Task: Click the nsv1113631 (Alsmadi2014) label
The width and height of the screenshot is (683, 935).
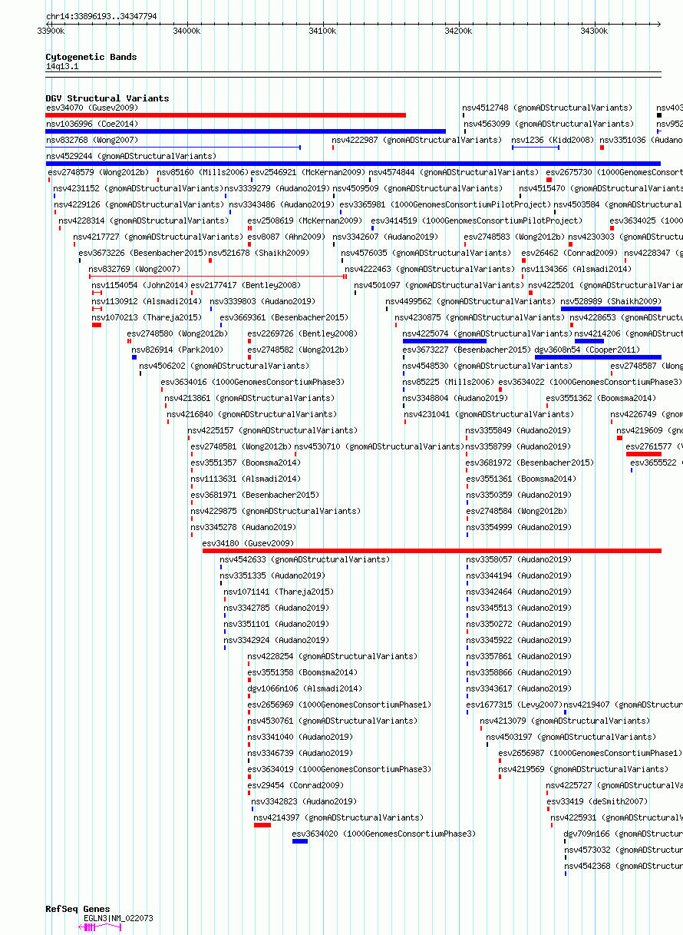Action: [x=246, y=479]
